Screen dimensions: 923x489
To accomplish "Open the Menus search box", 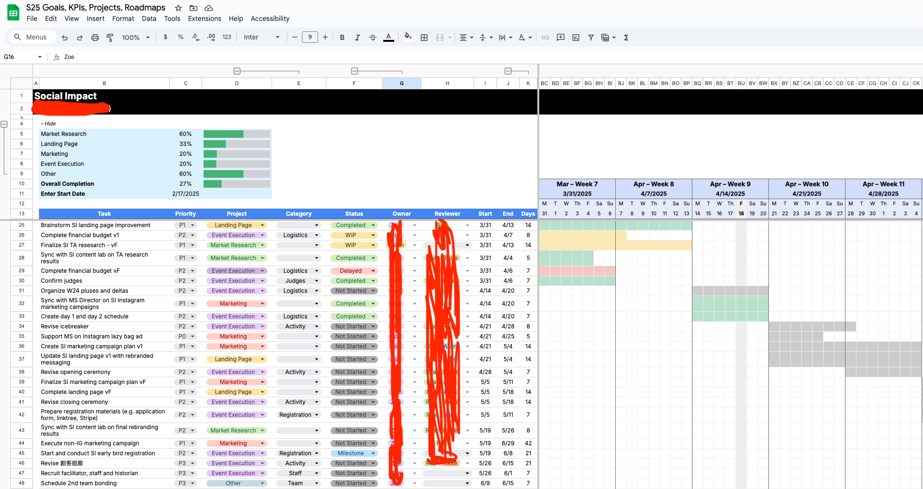I will click(31, 37).
